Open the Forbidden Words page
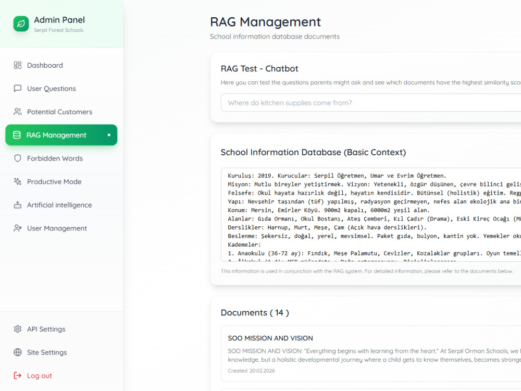The image size is (521, 391). (61, 158)
